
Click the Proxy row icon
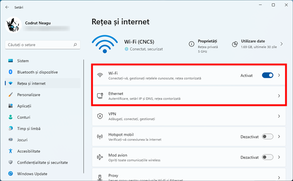(x=100, y=177)
